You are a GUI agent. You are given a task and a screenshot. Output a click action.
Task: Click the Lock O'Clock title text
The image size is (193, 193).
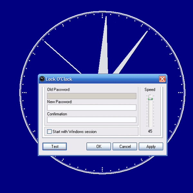click(x=59, y=79)
